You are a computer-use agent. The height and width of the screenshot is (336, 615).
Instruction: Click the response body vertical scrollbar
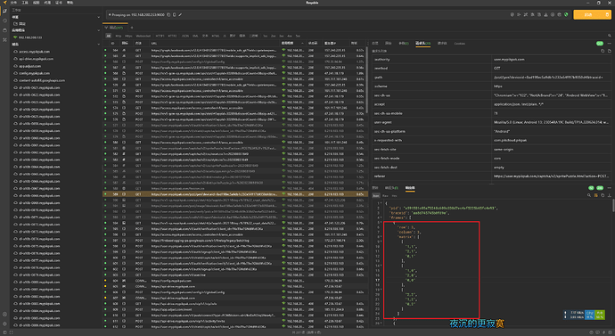(x=613, y=206)
